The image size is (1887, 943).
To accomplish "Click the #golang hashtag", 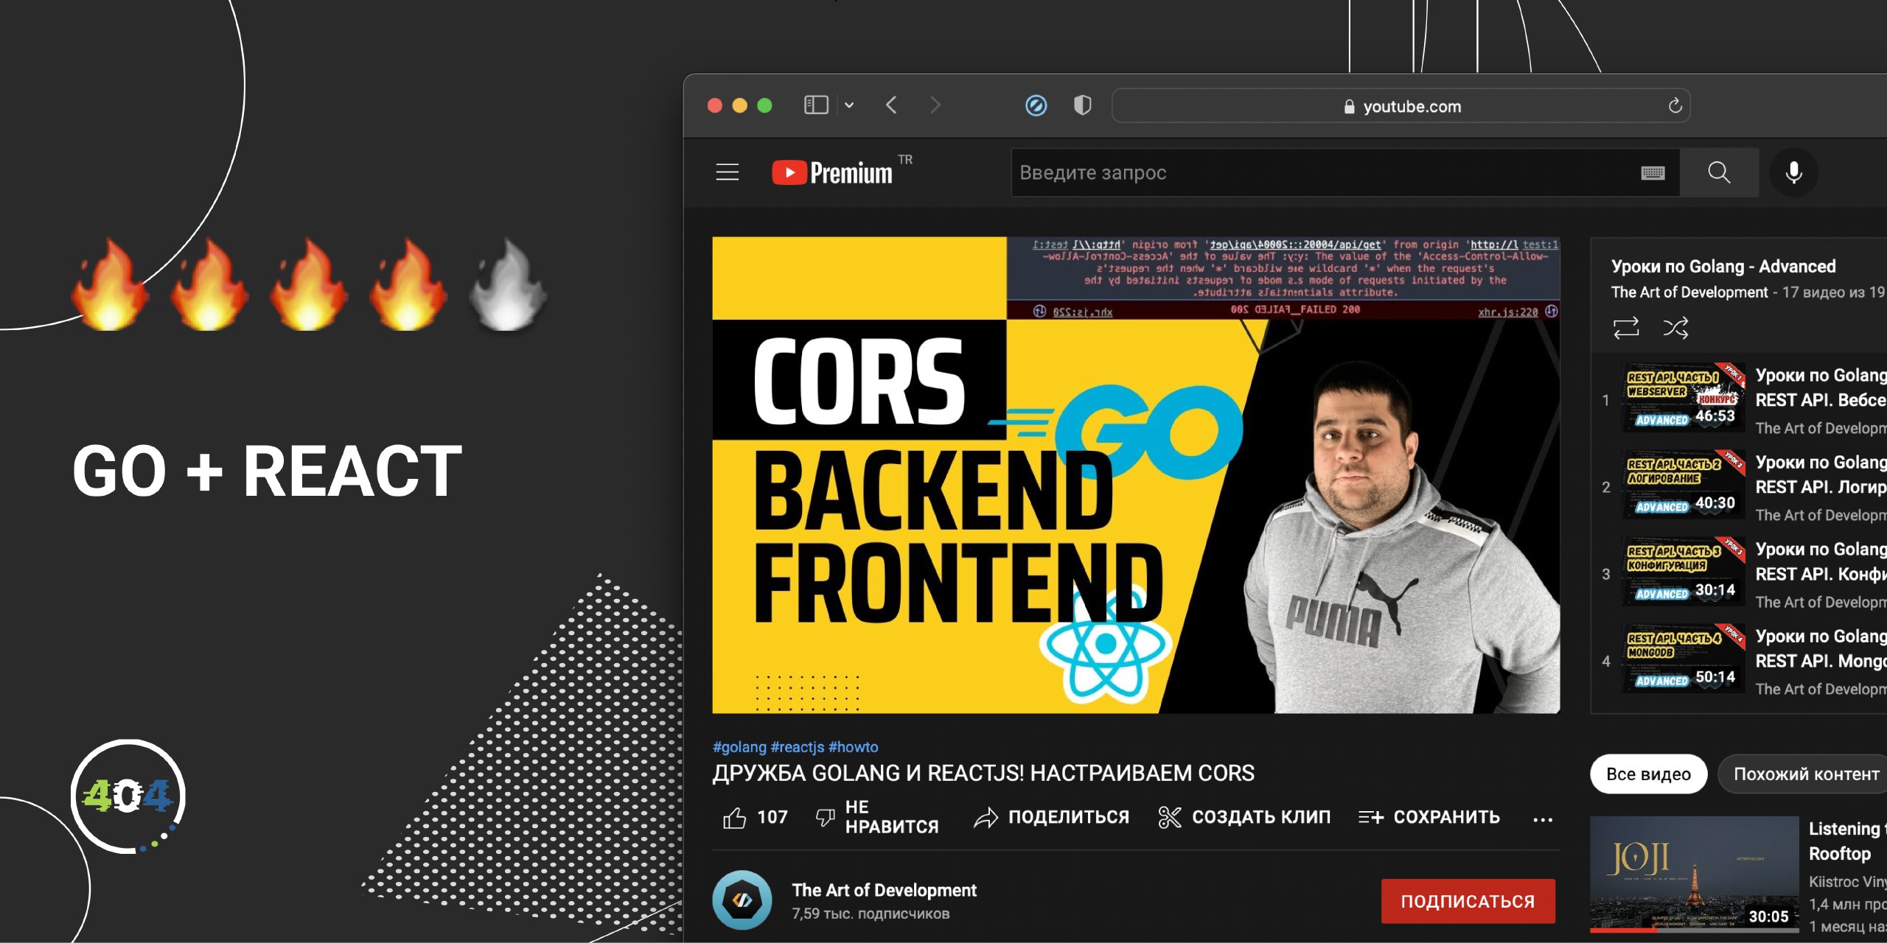I will tap(739, 747).
